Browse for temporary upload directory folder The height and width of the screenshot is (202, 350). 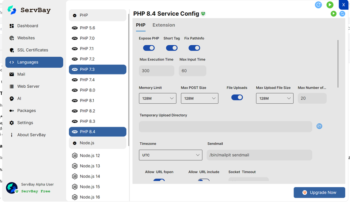[319, 126]
